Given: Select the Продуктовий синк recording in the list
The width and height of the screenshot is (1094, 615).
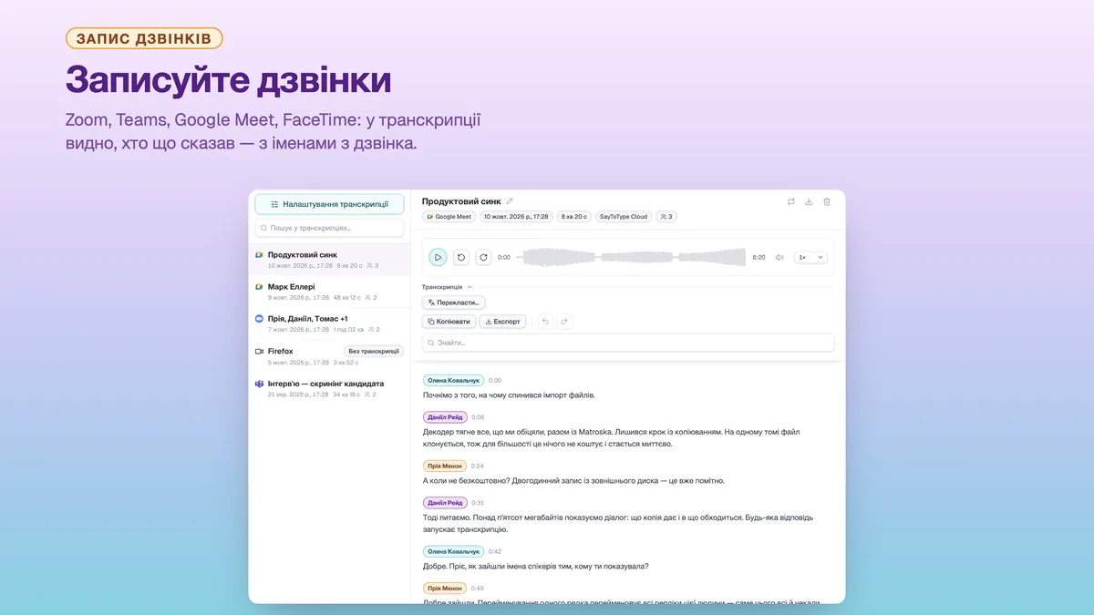Looking at the screenshot, I should 329,260.
